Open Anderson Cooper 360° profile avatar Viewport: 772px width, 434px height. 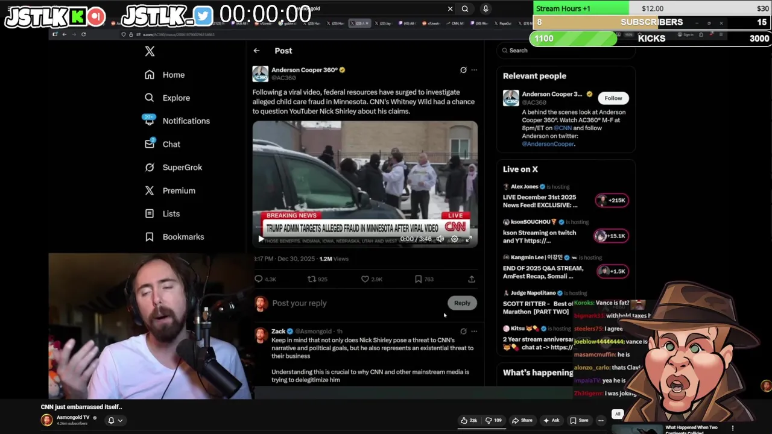260,74
